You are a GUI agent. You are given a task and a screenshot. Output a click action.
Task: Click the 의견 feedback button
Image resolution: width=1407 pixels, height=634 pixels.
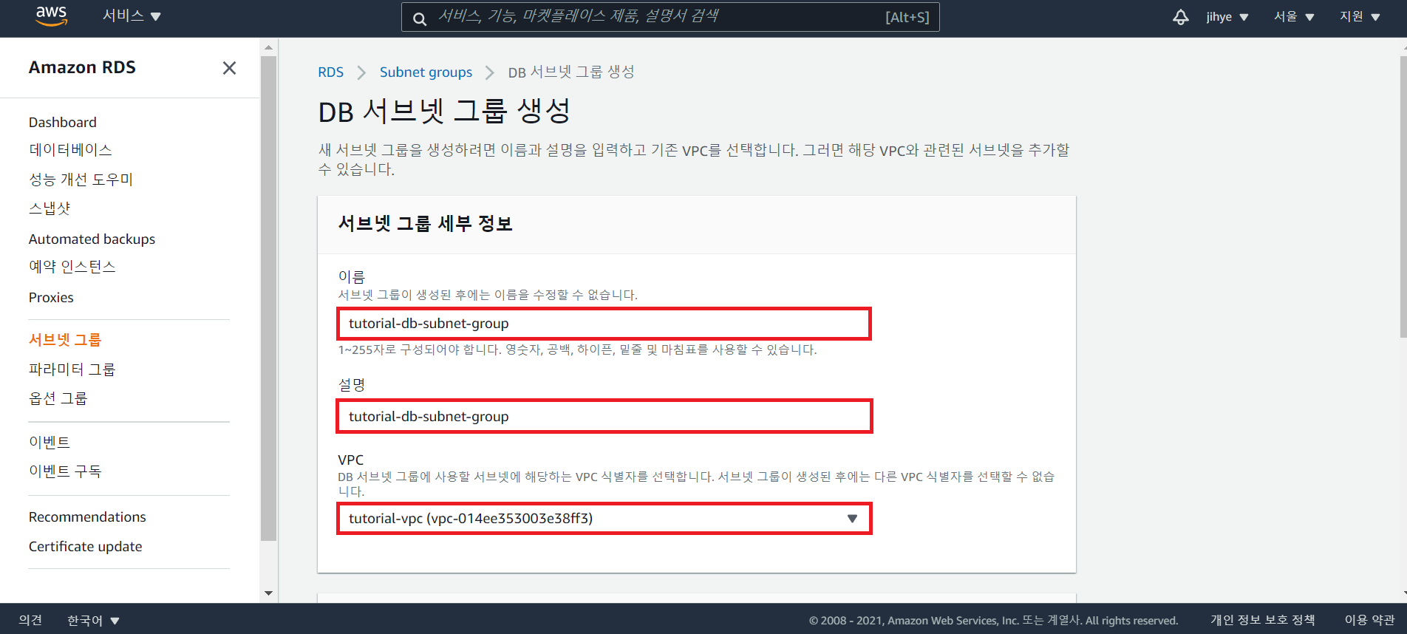(30, 620)
